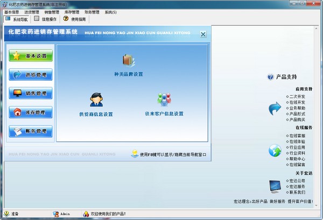Select the 销售管理 navigation button
323x220 pixels.
click(x=31, y=93)
